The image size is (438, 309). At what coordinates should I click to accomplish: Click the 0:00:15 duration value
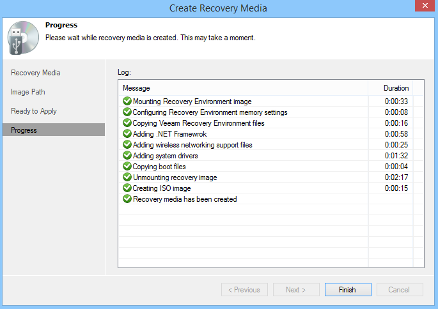pos(396,188)
